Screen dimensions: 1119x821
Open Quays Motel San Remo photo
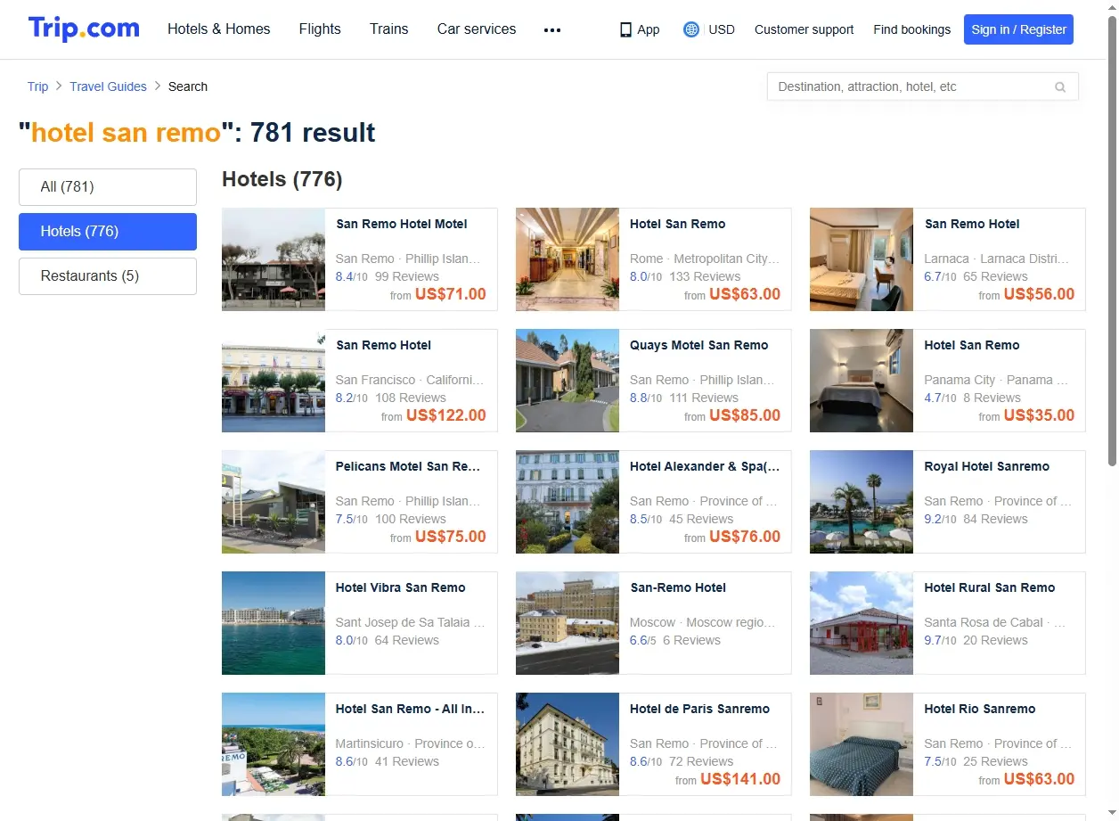point(568,381)
